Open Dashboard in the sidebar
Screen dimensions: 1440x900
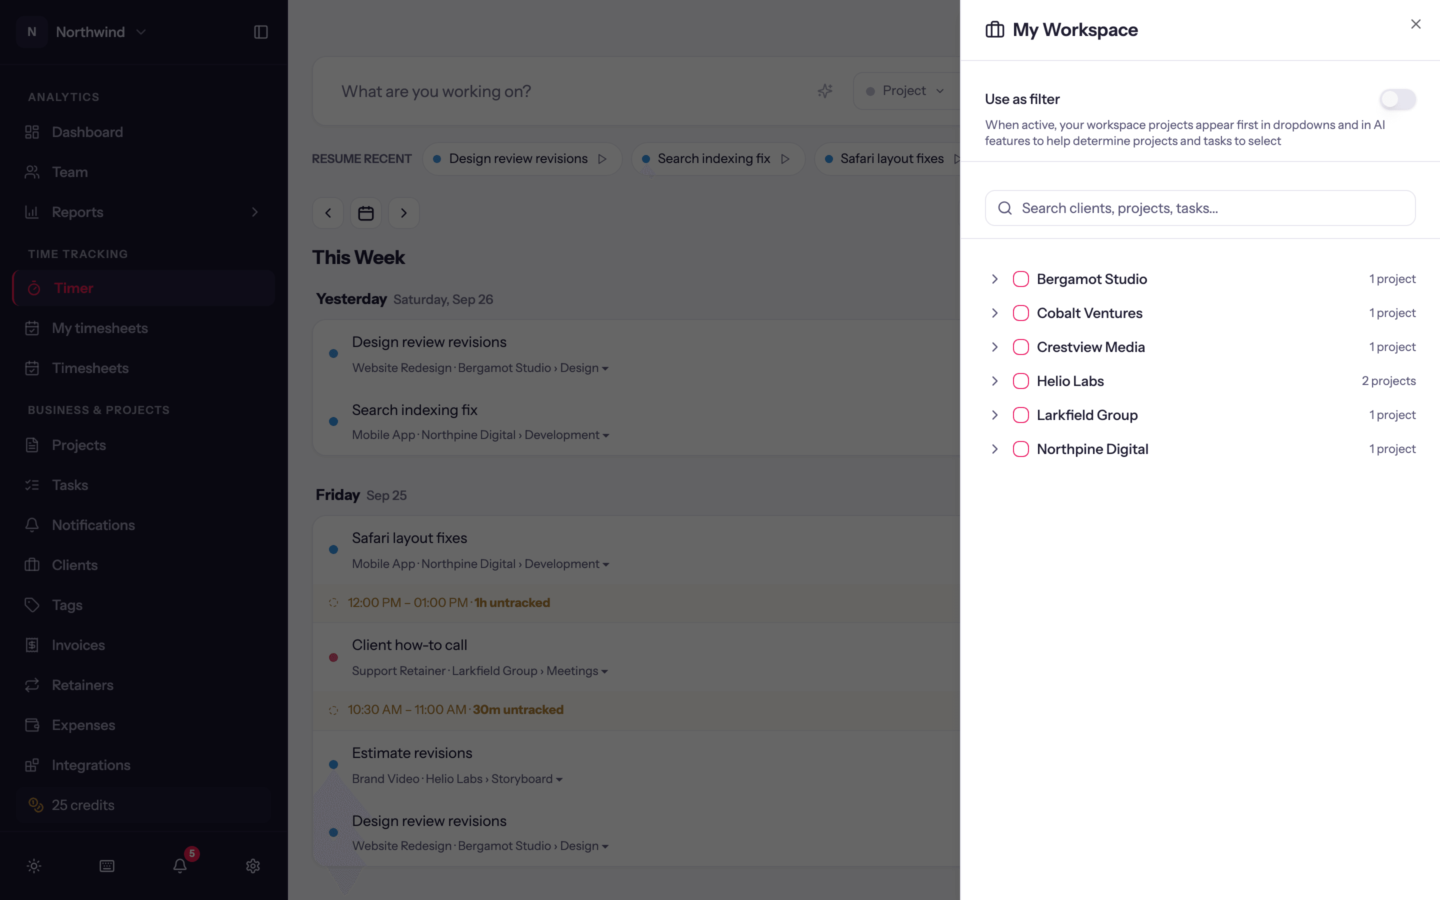143,132
